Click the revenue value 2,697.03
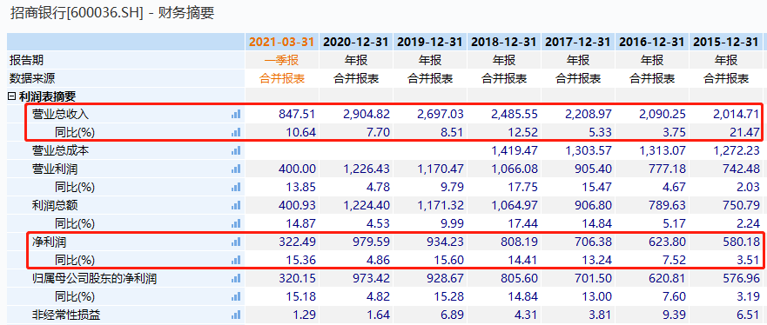The width and height of the screenshot is (767, 325). 441,114
